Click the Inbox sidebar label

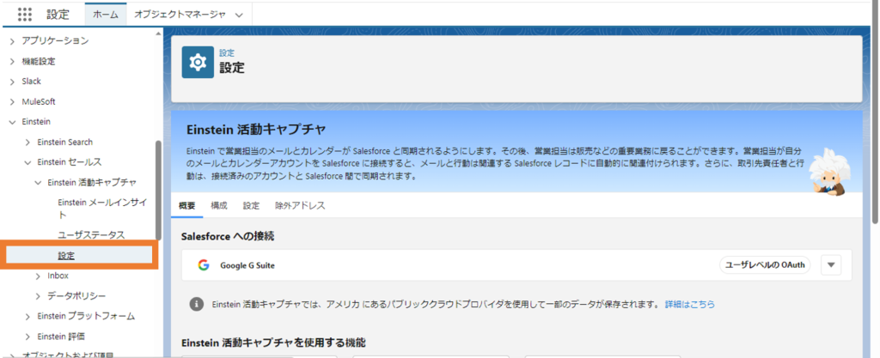(58, 276)
